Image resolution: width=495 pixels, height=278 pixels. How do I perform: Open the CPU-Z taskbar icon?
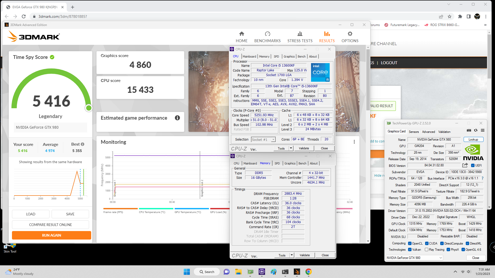(x=262, y=272)
